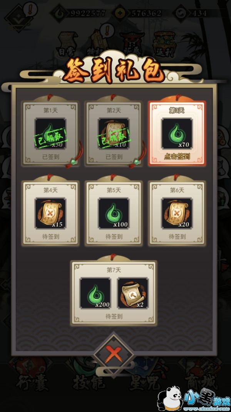Tap the jade currency counter 9922577
Image resolution: width=231 pixels, height=412 pixels.
coord(79,13)
